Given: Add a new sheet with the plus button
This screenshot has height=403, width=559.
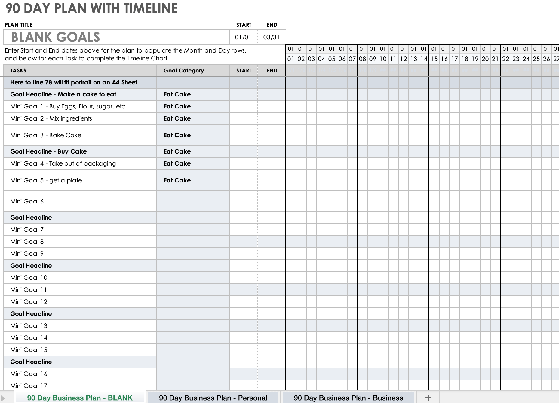Looking at the screenshot, I should coord(429,397).
